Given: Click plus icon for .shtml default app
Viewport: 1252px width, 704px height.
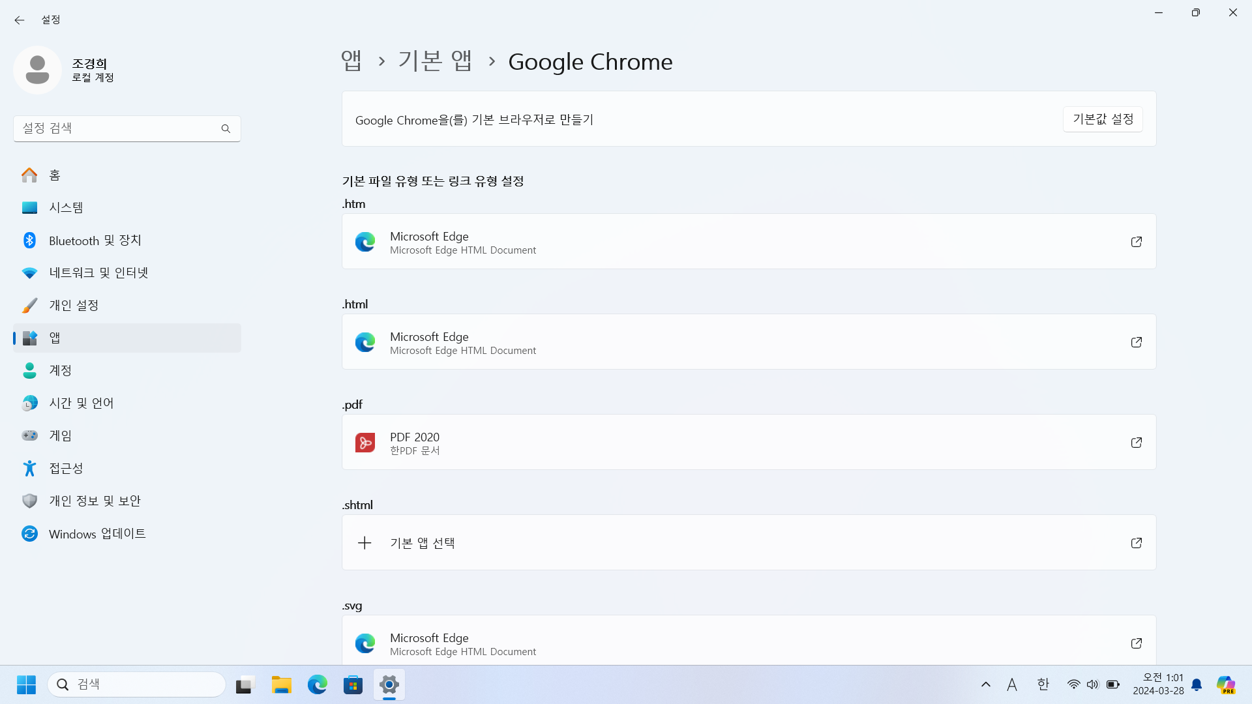Looking at the screenshot, I should pyautogui.click(x=365, y=543).
